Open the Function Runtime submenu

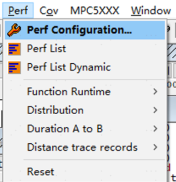click(85, 91)
